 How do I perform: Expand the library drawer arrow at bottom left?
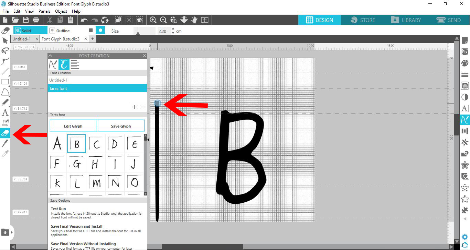point(12,232)
